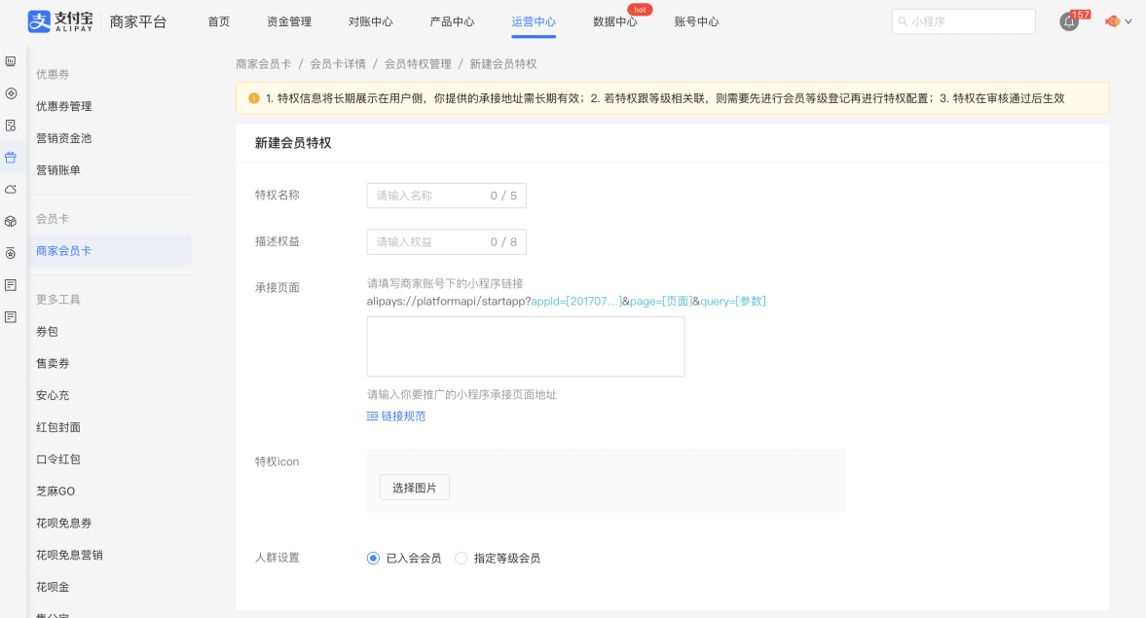This screenshot has width=1146, height=618.
Task: Click the alipays://platformapi/startapp example link text
Action: click(567, 301)
